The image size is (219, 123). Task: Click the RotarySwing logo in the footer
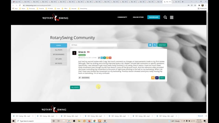pyautogui.click(x=54, y=109)
